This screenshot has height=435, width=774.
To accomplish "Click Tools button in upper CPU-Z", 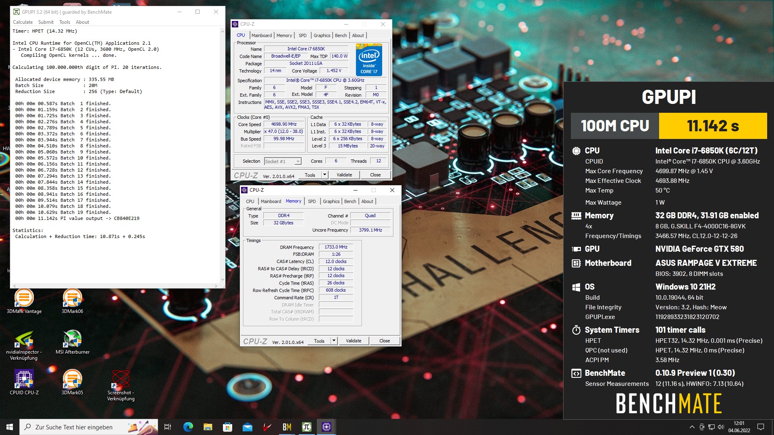I will [x=310, y=175].
